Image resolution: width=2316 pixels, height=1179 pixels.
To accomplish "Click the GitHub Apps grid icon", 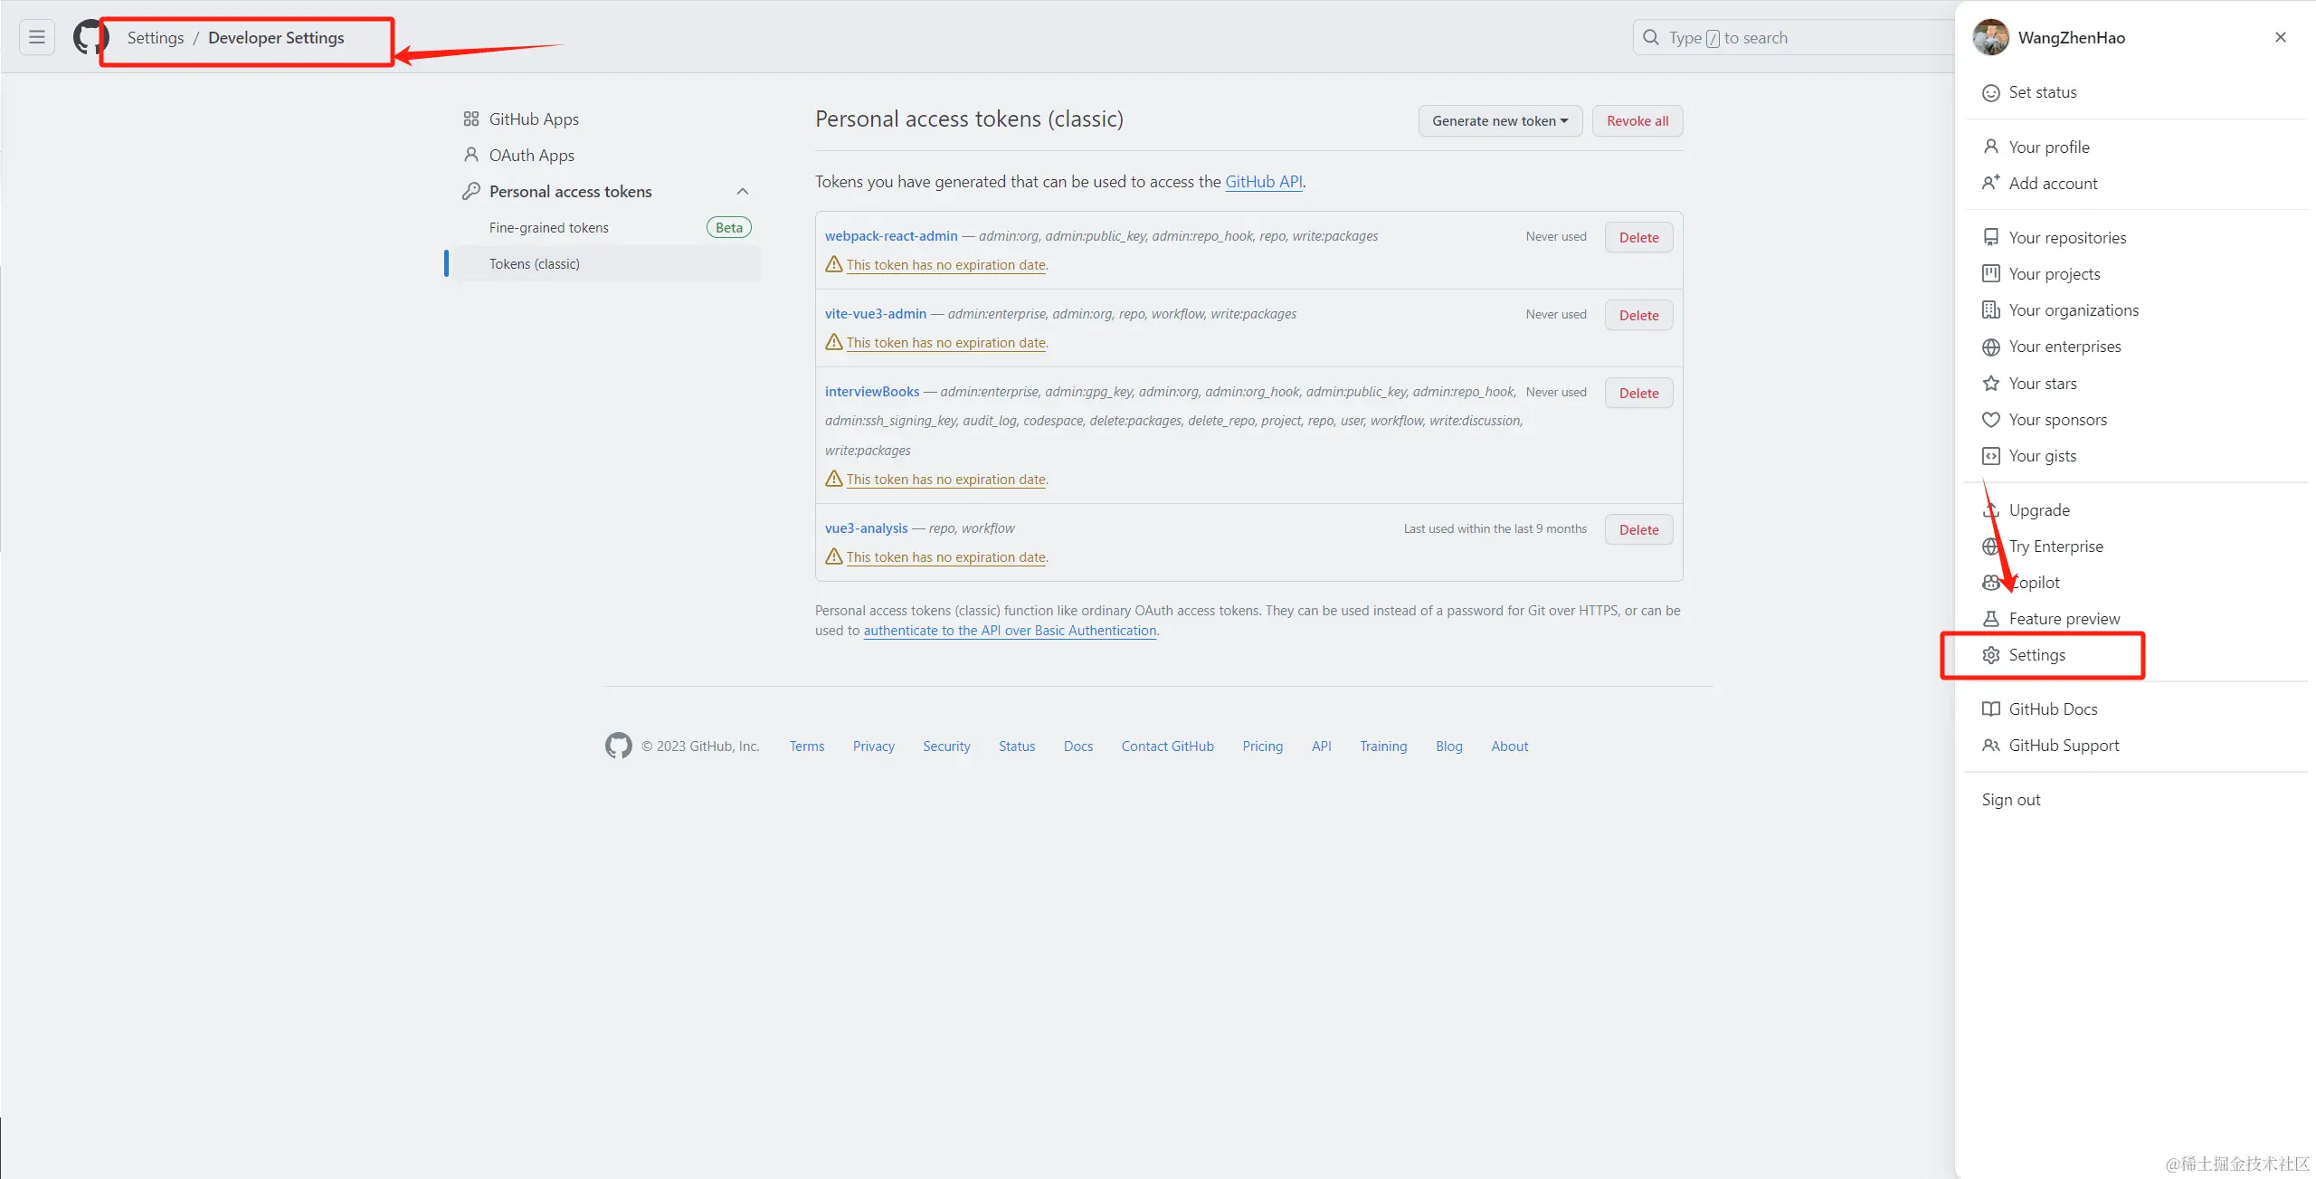I will 470,119.
